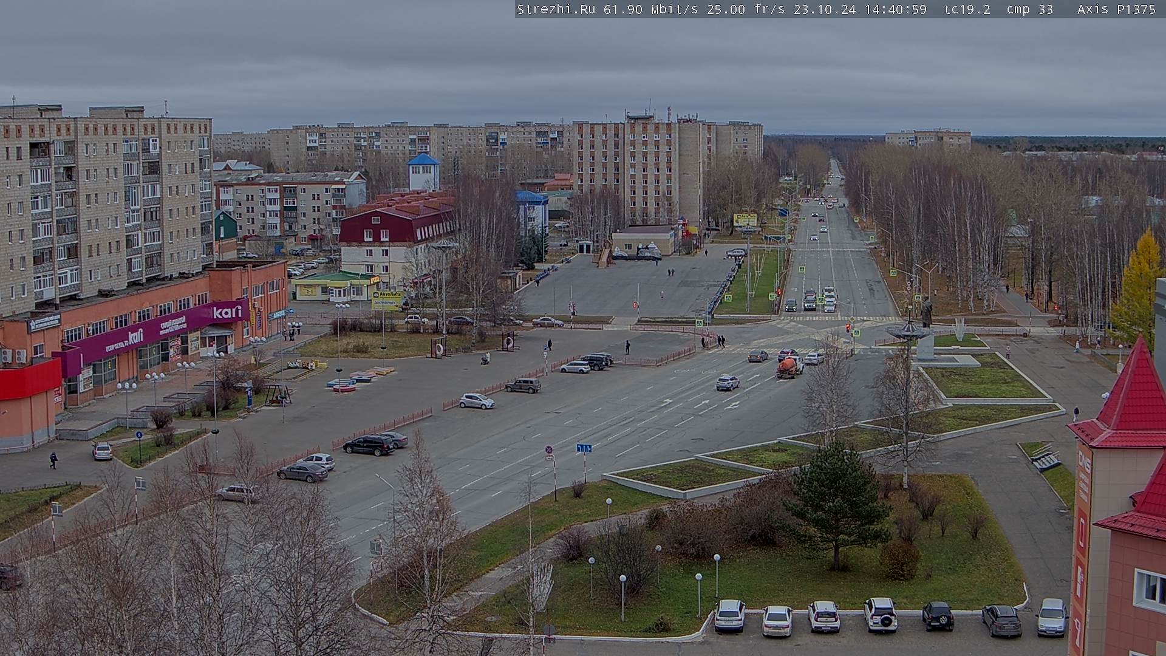Click the large kari store sign
Screen dimensions: 1166x656
[227, 312]
